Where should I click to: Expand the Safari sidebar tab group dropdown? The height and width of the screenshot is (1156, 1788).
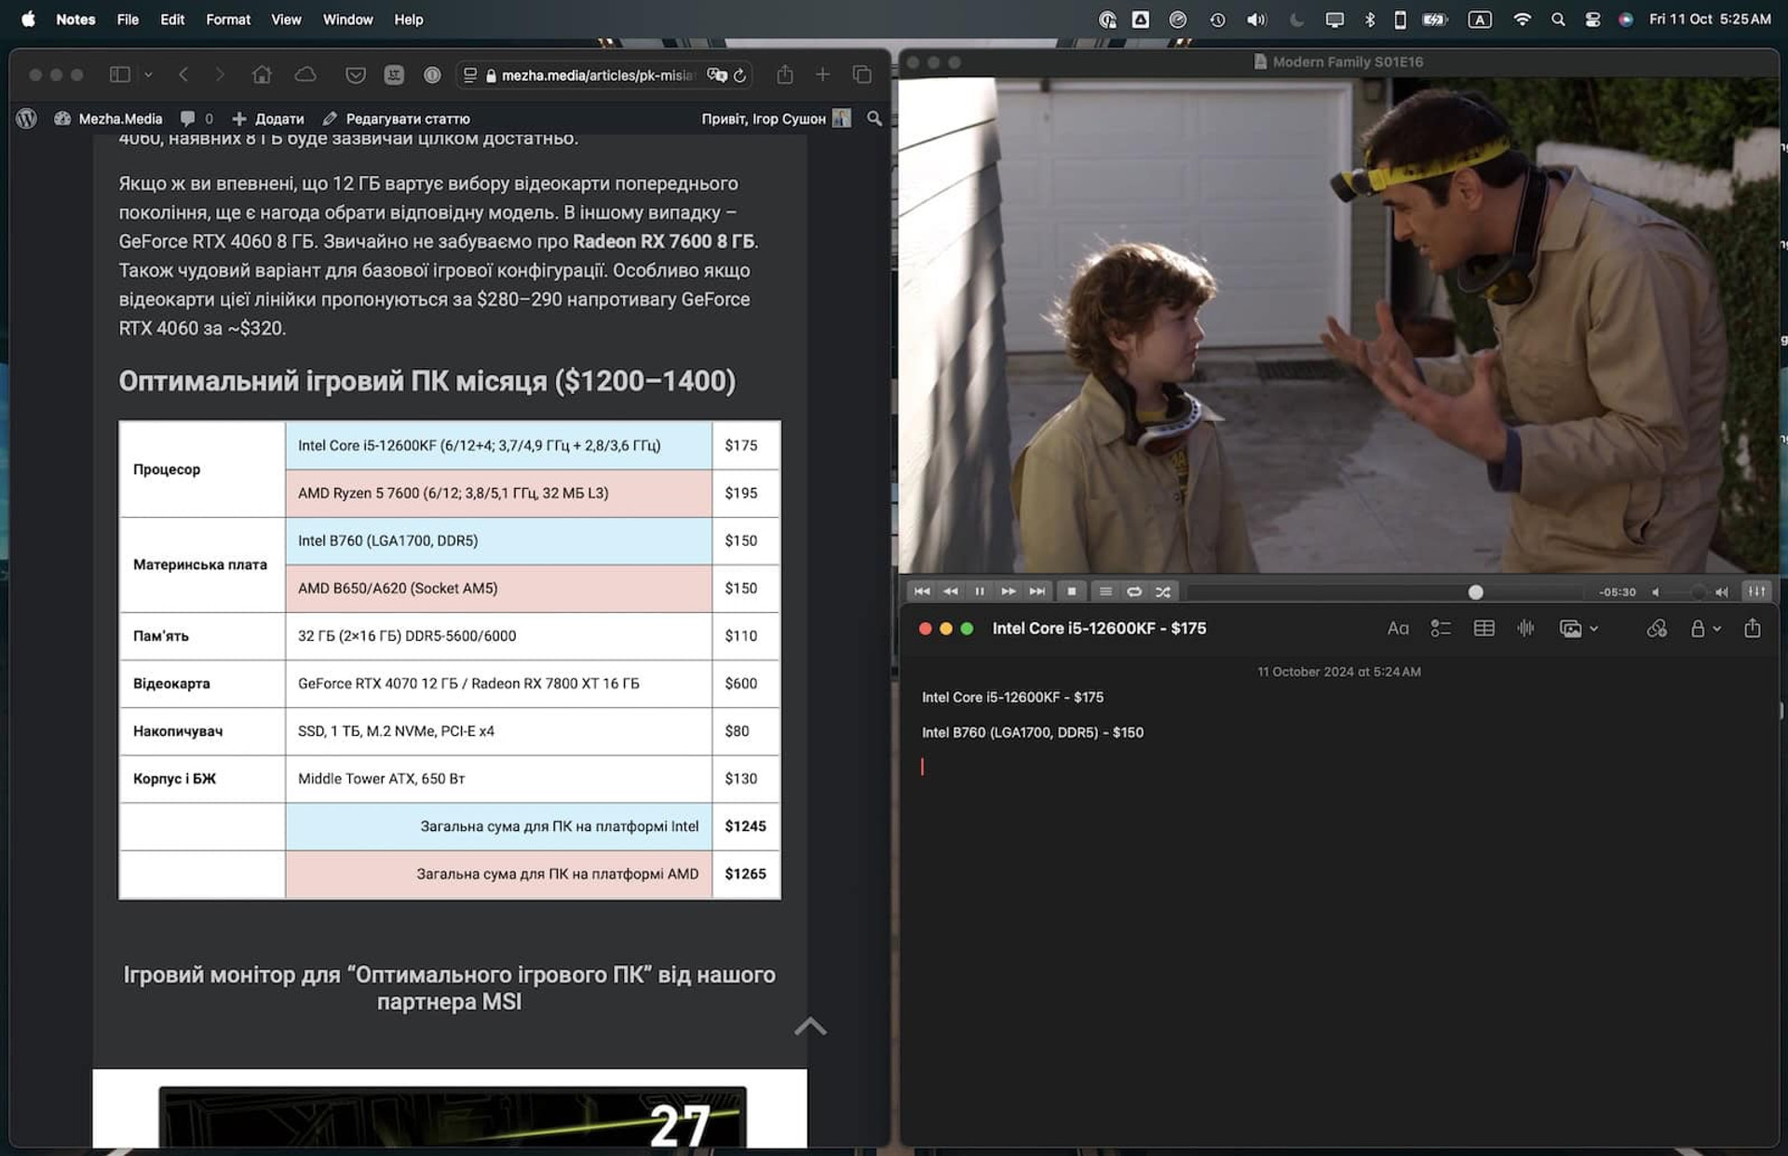148,75
